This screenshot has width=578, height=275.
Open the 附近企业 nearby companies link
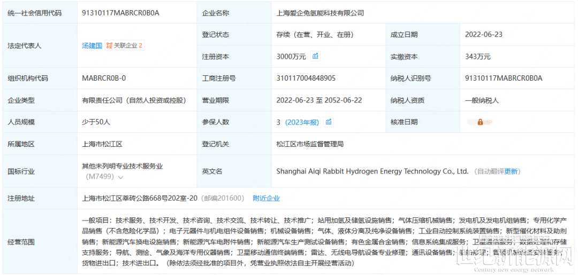(266, 198)
